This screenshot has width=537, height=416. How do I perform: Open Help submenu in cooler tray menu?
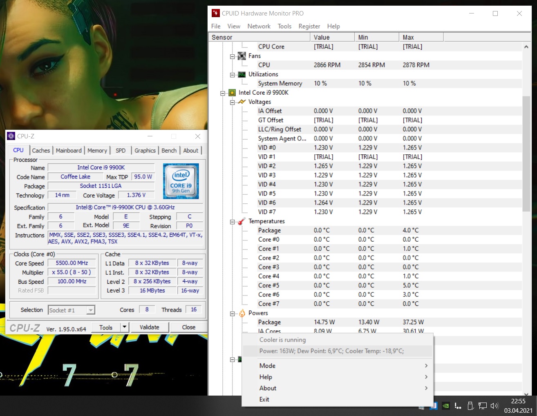pos(338,377)
